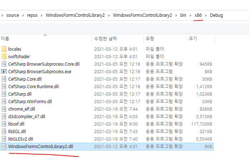Click the CefSharp.BrowserSubprocess.exe application icon
The width and height of the screenshot is (249, 157).
tap(4, 71)
